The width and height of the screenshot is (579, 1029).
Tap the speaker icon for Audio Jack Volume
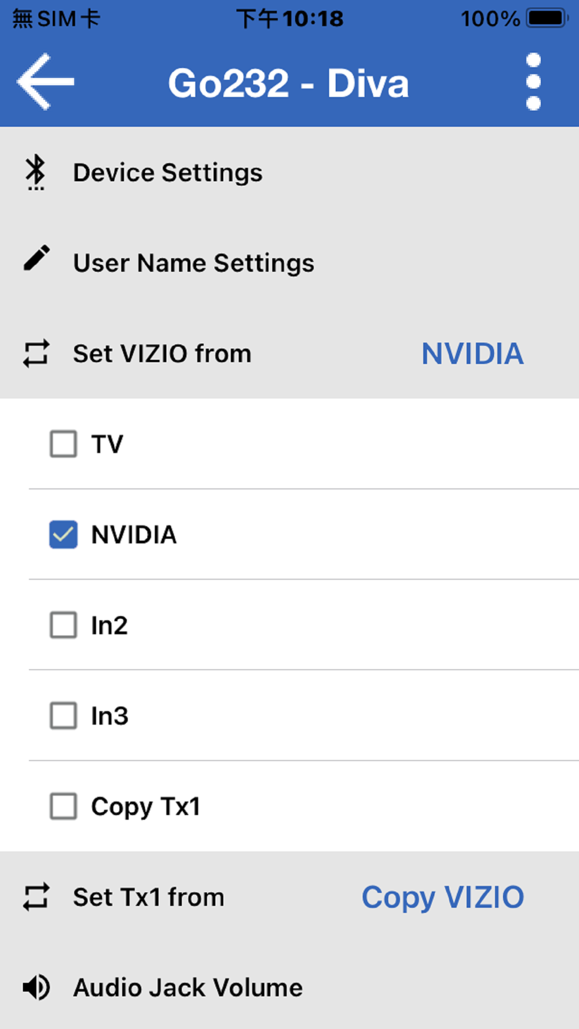pos(36,987)
